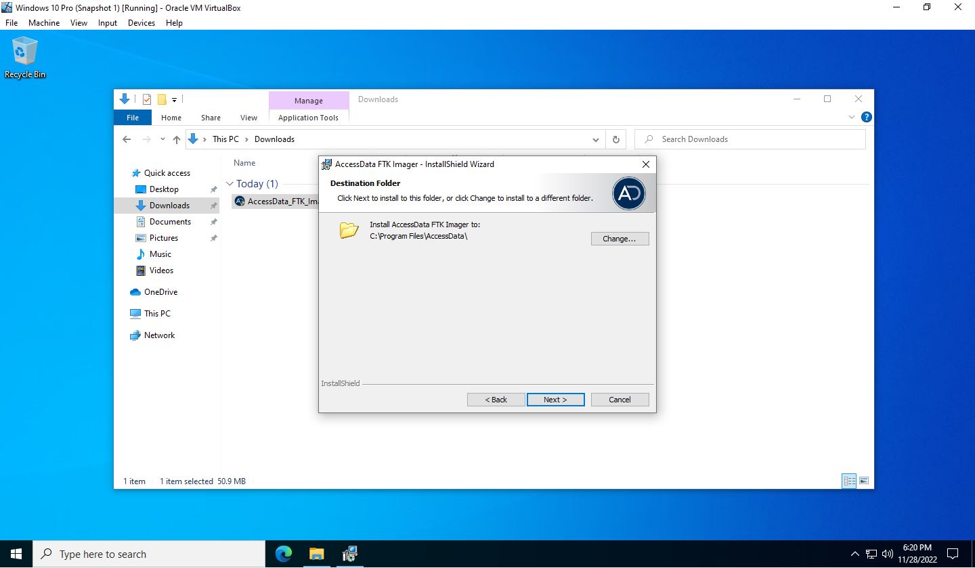Screen dimensions: 975x568
Task: Open Documents in the navigation pane
Action: pyautogui.click(x=170, y=222)
